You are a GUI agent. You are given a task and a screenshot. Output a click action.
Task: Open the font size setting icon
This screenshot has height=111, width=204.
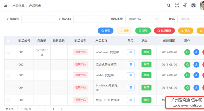coord(185,5)
